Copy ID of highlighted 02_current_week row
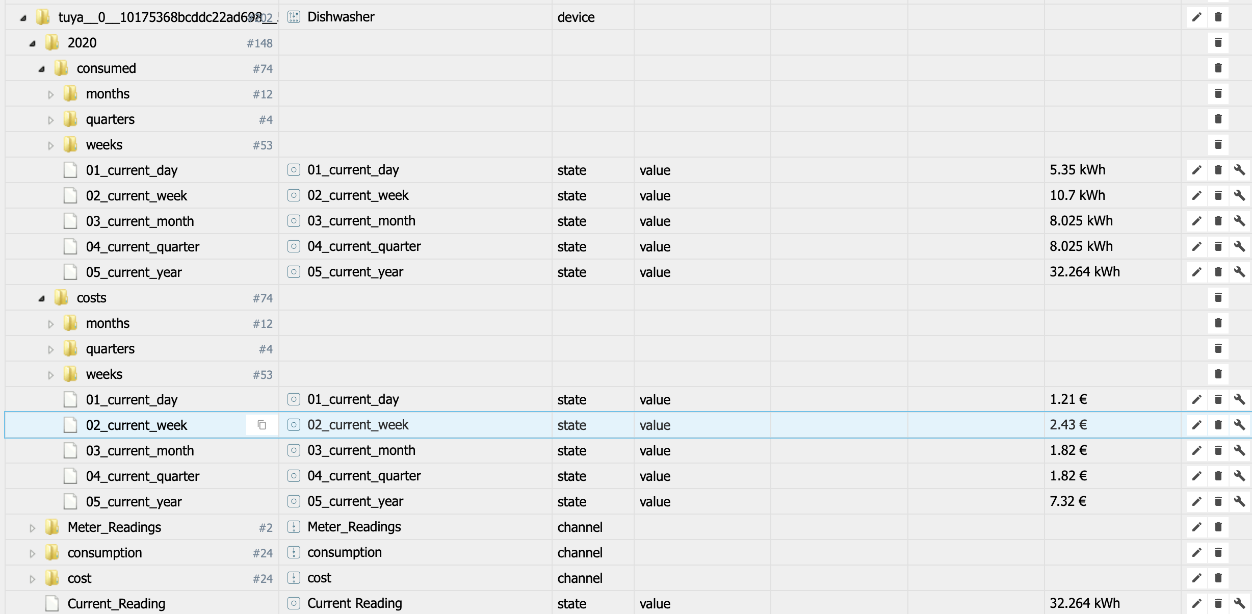 (262, 425)
